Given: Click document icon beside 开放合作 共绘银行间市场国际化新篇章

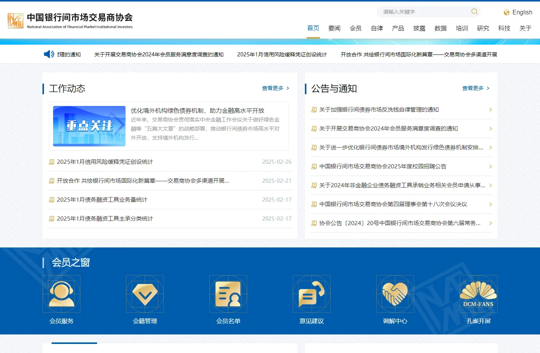Looking at the screenshot, I should click(52, 181).
